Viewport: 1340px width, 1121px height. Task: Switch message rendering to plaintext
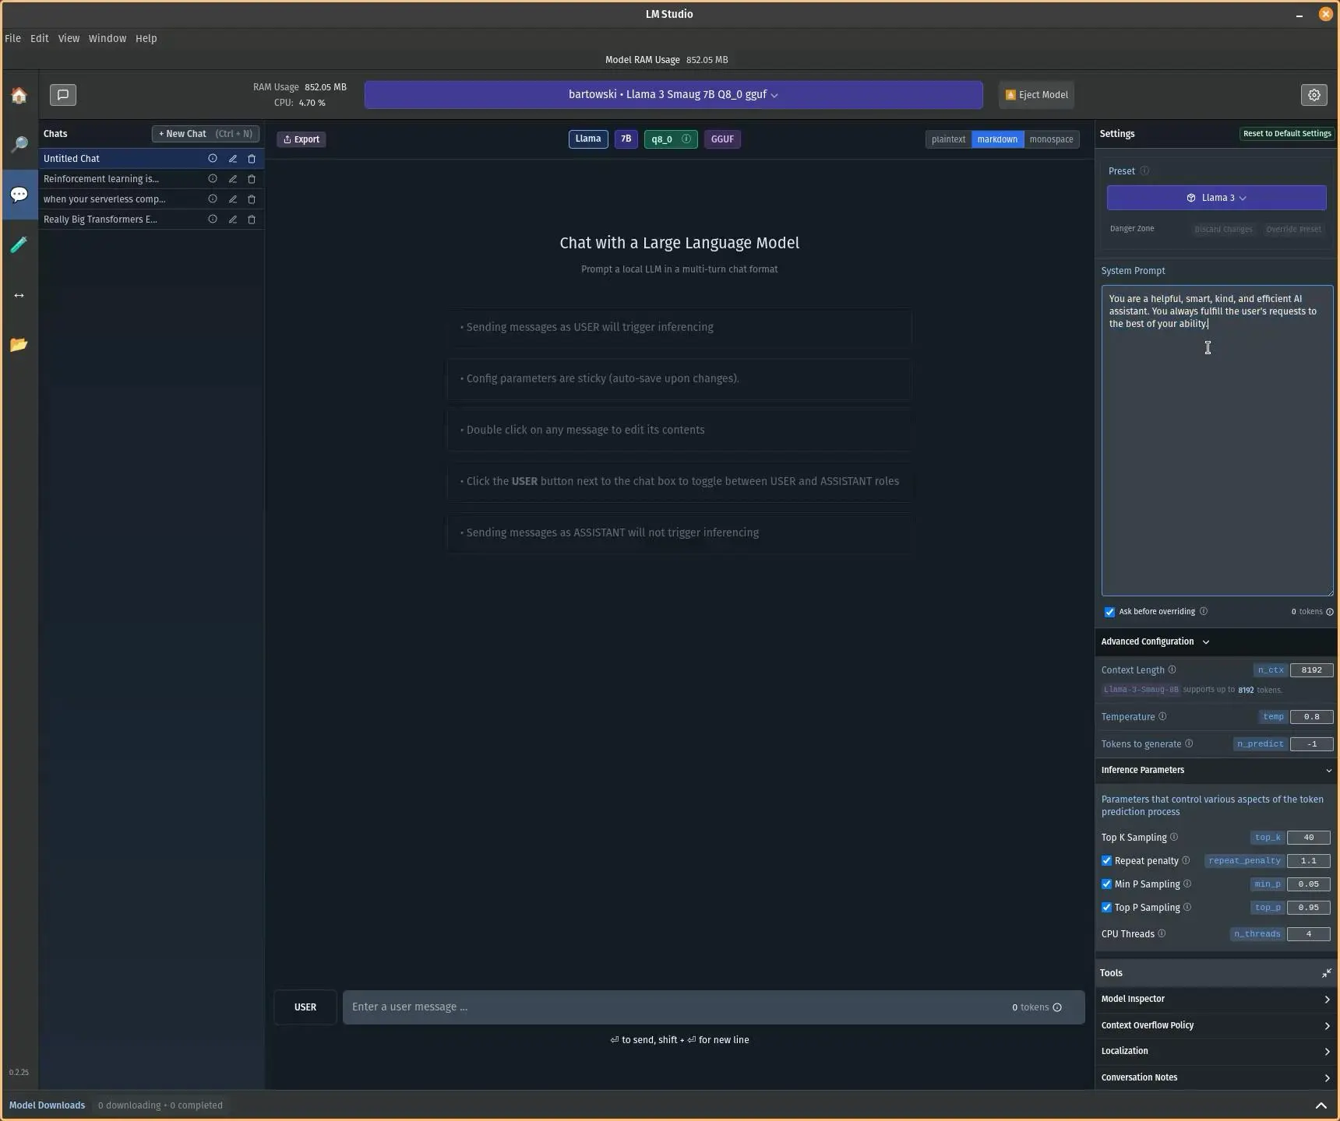tap(948, 139)
